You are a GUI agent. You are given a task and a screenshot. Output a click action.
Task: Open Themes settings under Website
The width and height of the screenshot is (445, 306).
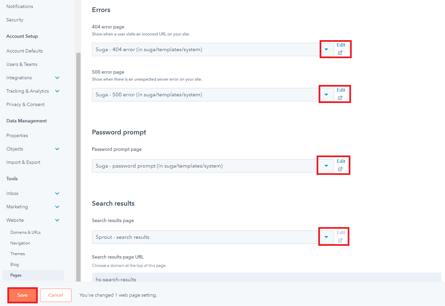[x=18, y=254]
